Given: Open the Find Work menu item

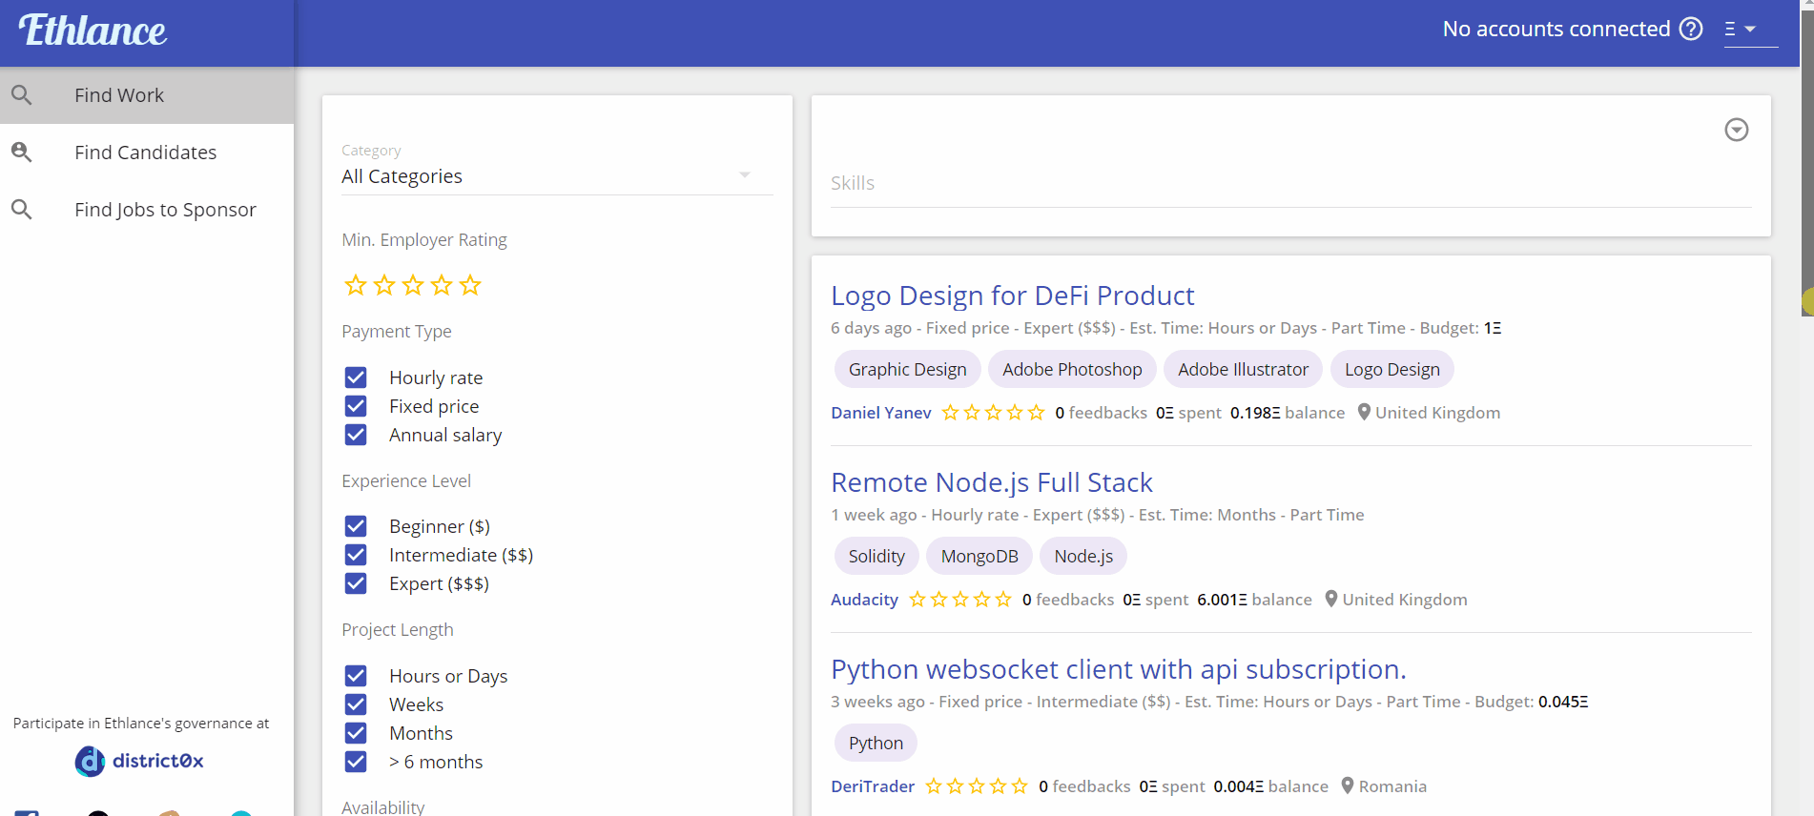Looking at the screenshot, I should (x=147, y=95).
